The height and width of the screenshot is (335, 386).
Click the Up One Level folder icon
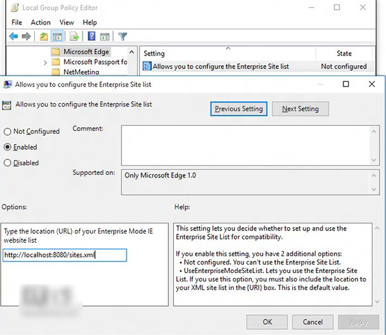pyautogui.click(x=44, y=36)
